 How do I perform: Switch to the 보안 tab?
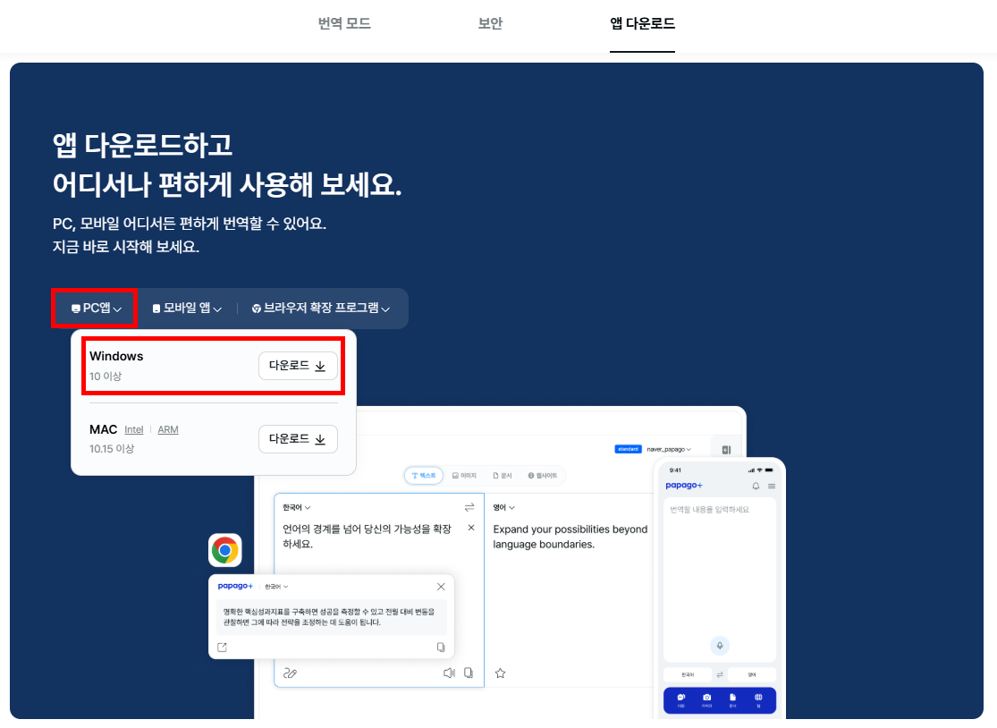pos(490,23)
